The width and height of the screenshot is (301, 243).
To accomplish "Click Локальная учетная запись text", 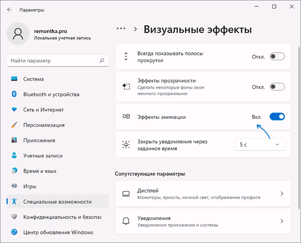I will (62, 38).
